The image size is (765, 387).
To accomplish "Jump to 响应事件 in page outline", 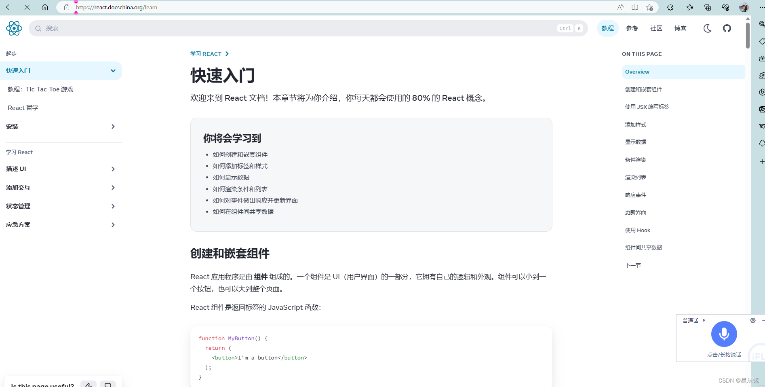I will click(636, 195).
